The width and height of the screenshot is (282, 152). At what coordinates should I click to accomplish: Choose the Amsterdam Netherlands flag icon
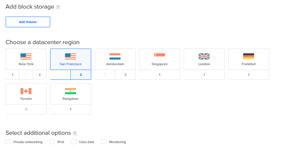115,56
